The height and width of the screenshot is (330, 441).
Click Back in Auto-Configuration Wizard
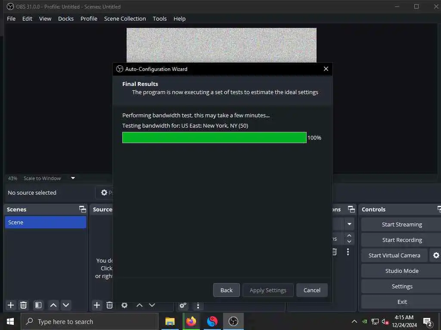click(x=227, y=290)
